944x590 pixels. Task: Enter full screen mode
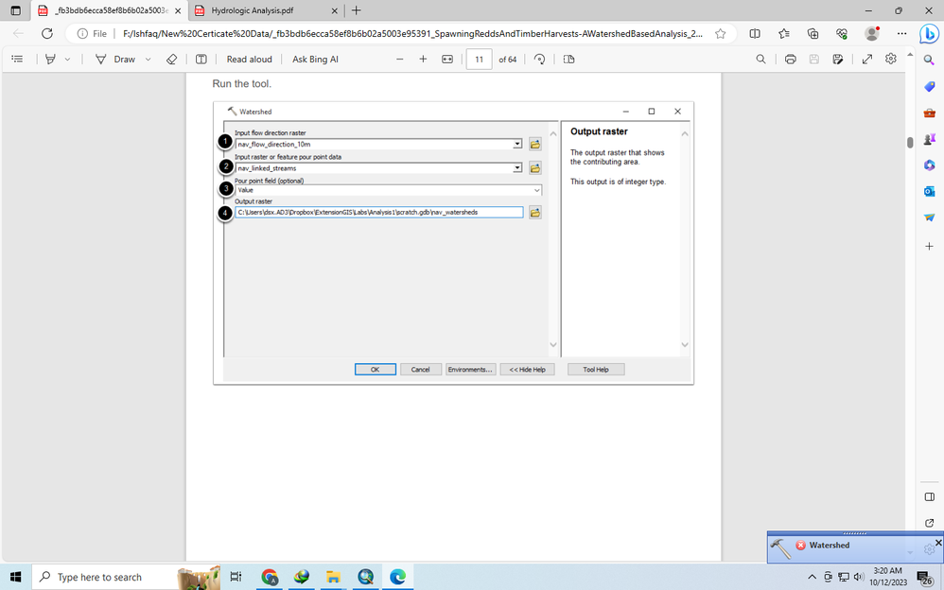867,59
